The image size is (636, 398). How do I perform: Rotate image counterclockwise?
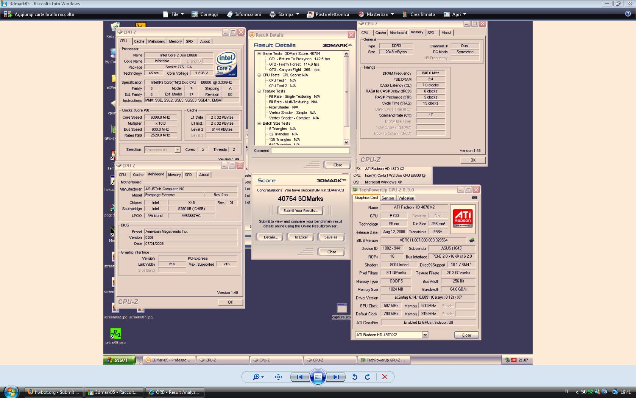355,377
